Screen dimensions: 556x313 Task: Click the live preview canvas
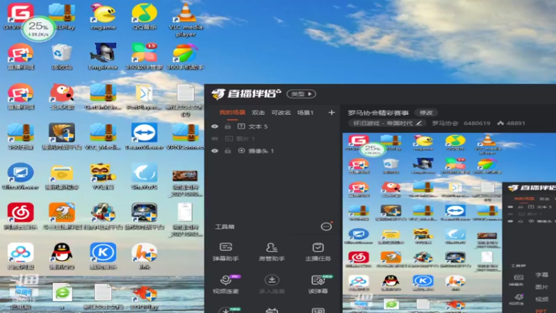(x=449, y=223)
